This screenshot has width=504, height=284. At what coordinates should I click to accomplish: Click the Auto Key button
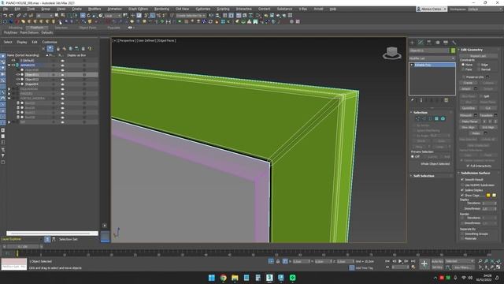tap(437, 261)
